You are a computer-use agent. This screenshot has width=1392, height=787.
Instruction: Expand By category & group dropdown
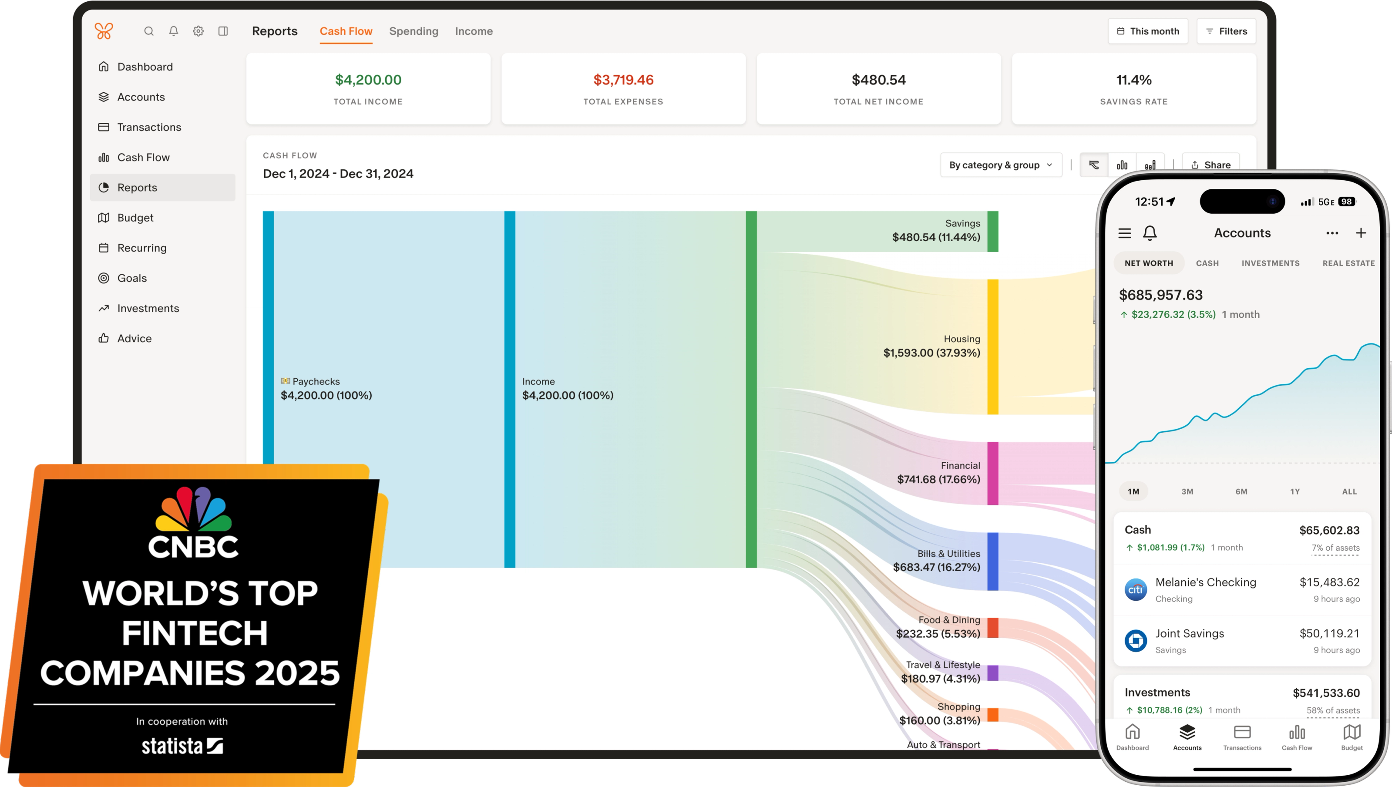(1001, 165)
